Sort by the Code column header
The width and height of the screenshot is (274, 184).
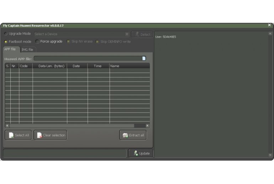point(26,66)
